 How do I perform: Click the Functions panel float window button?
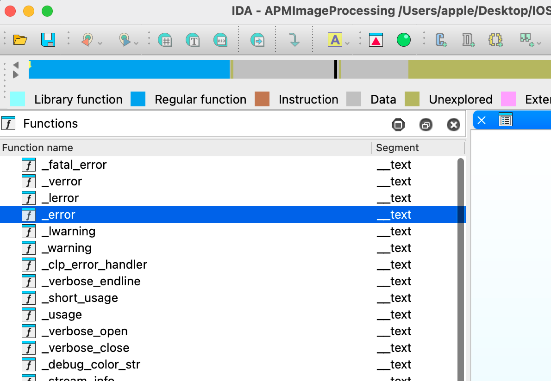[x=426, y=124]
